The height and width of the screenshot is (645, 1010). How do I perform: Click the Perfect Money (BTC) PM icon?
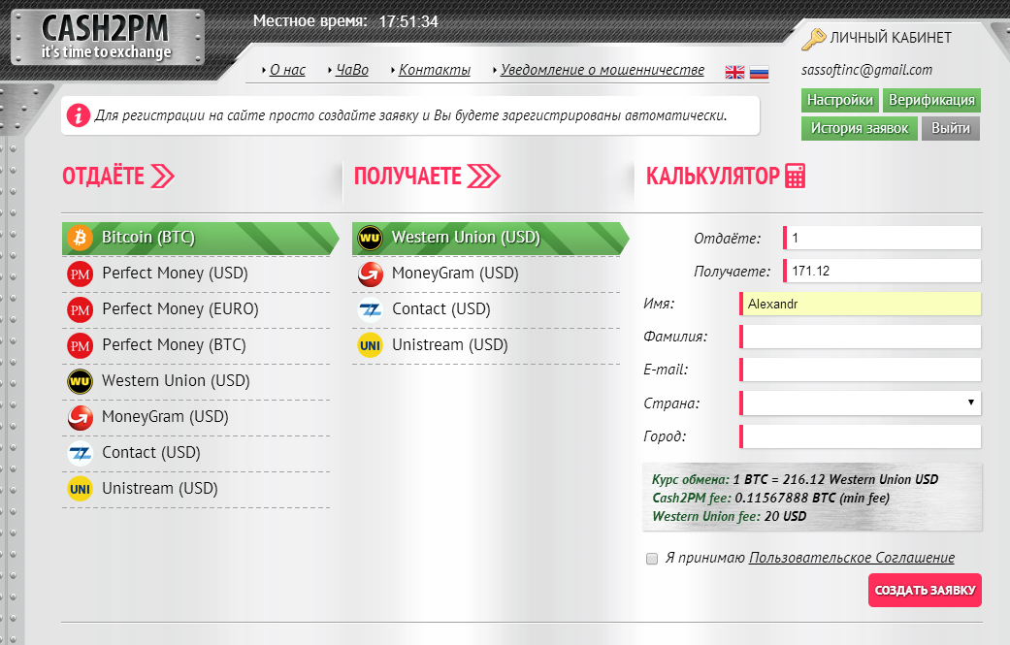pyautogui.click(x=80, y=346)
